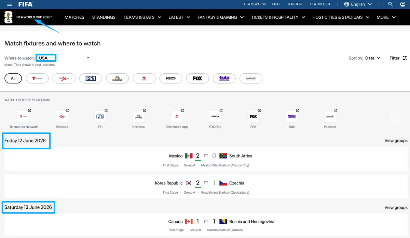The image size is (410, 238).
Task: Open the FIFA+ link
Action: click(276, 4)
